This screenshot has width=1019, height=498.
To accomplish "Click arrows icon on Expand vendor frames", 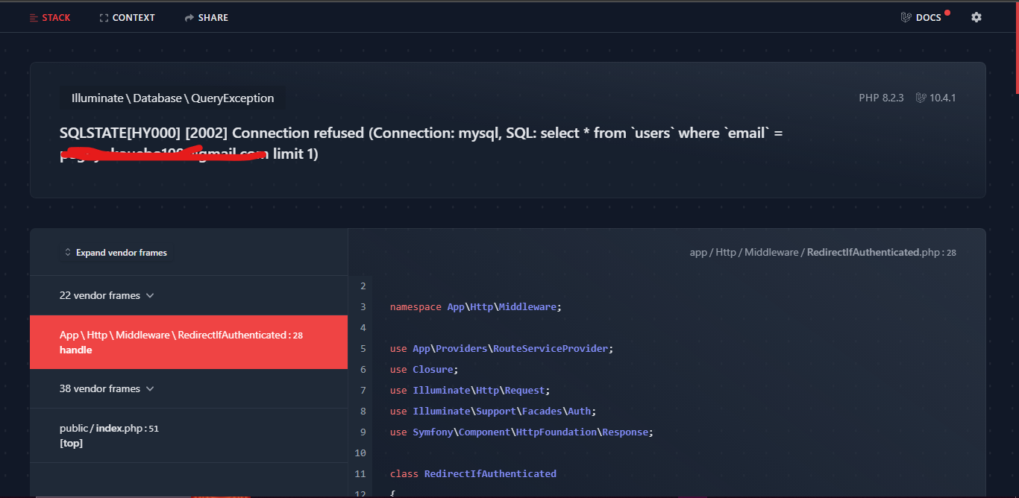I will tap(68, 253).
